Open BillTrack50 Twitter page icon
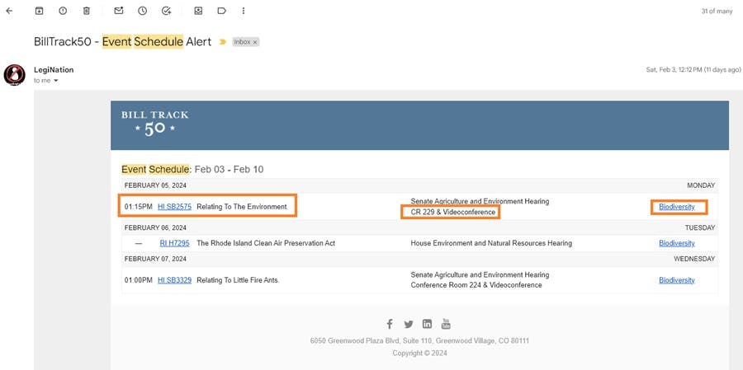Image resolution: width=743 pixels, height=370 pixels. (409, 324)
